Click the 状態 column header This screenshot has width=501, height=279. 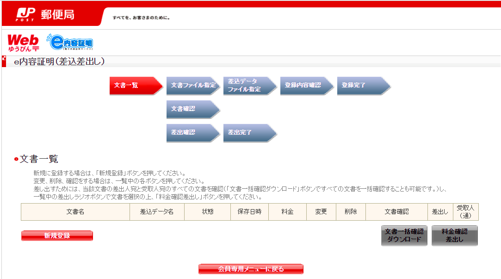207,212
